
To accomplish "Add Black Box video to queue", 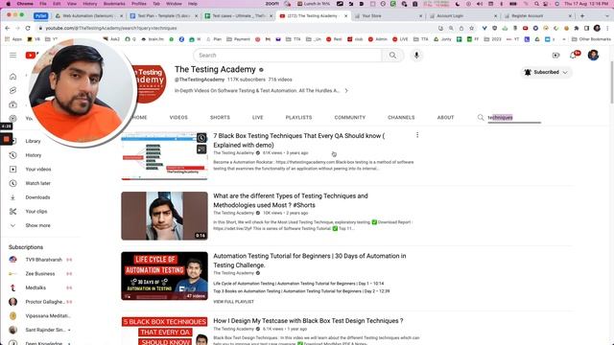I will [201, 149].
